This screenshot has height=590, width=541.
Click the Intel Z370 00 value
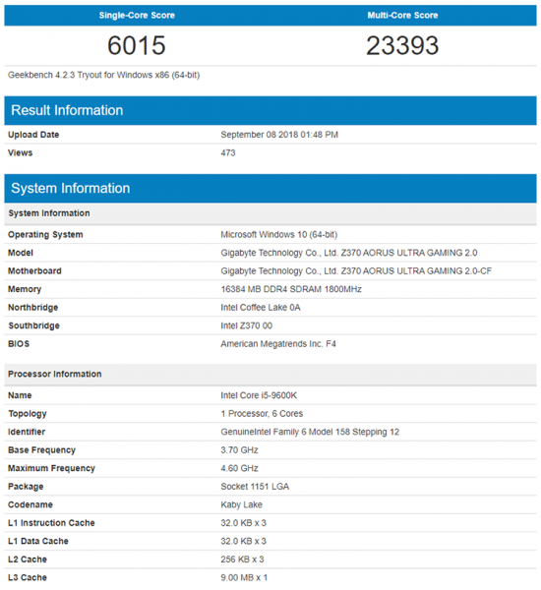tap(247, 325)
